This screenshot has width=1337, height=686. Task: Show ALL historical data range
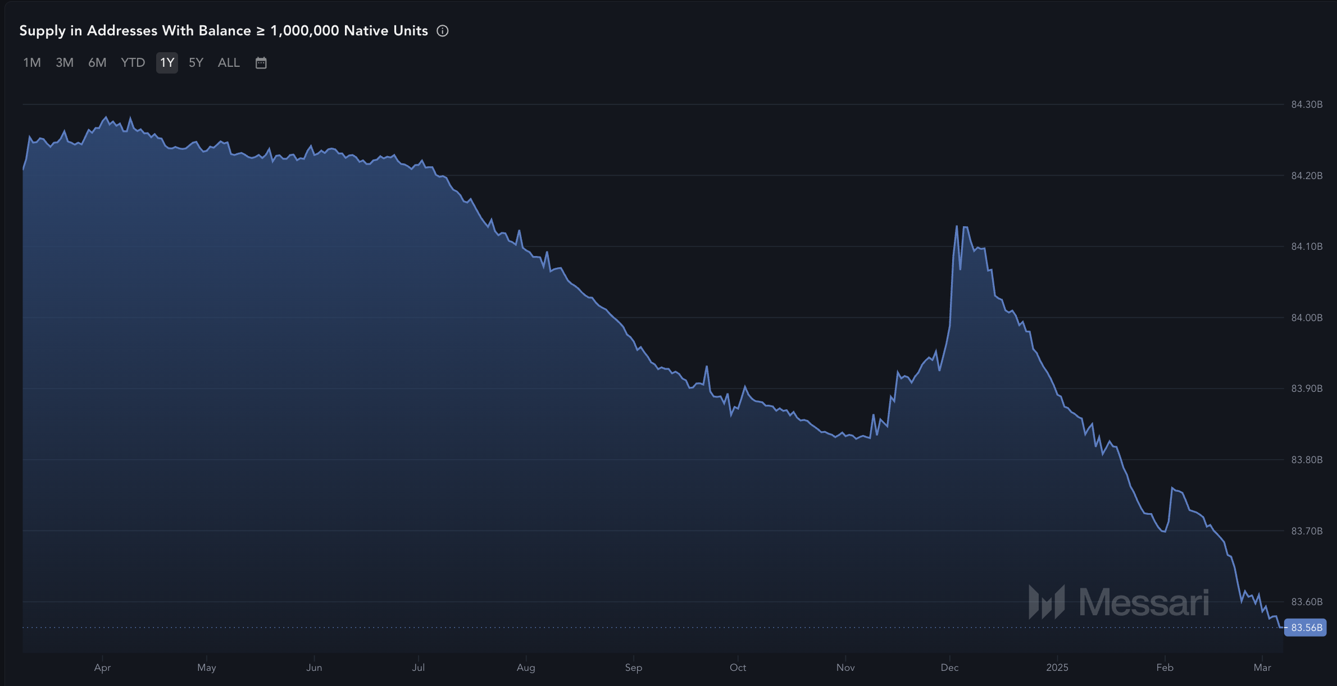tap(229, 63)
